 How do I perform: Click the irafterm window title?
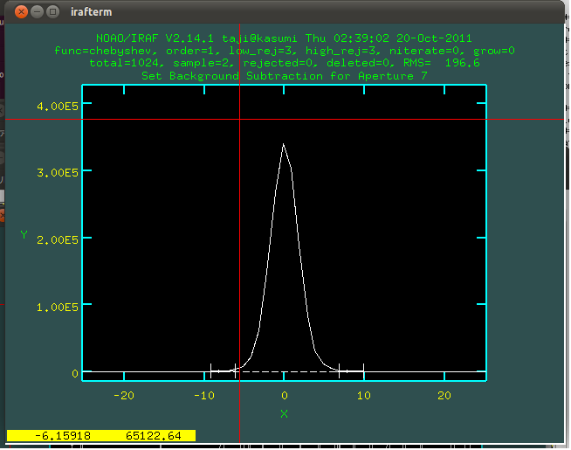91,12
